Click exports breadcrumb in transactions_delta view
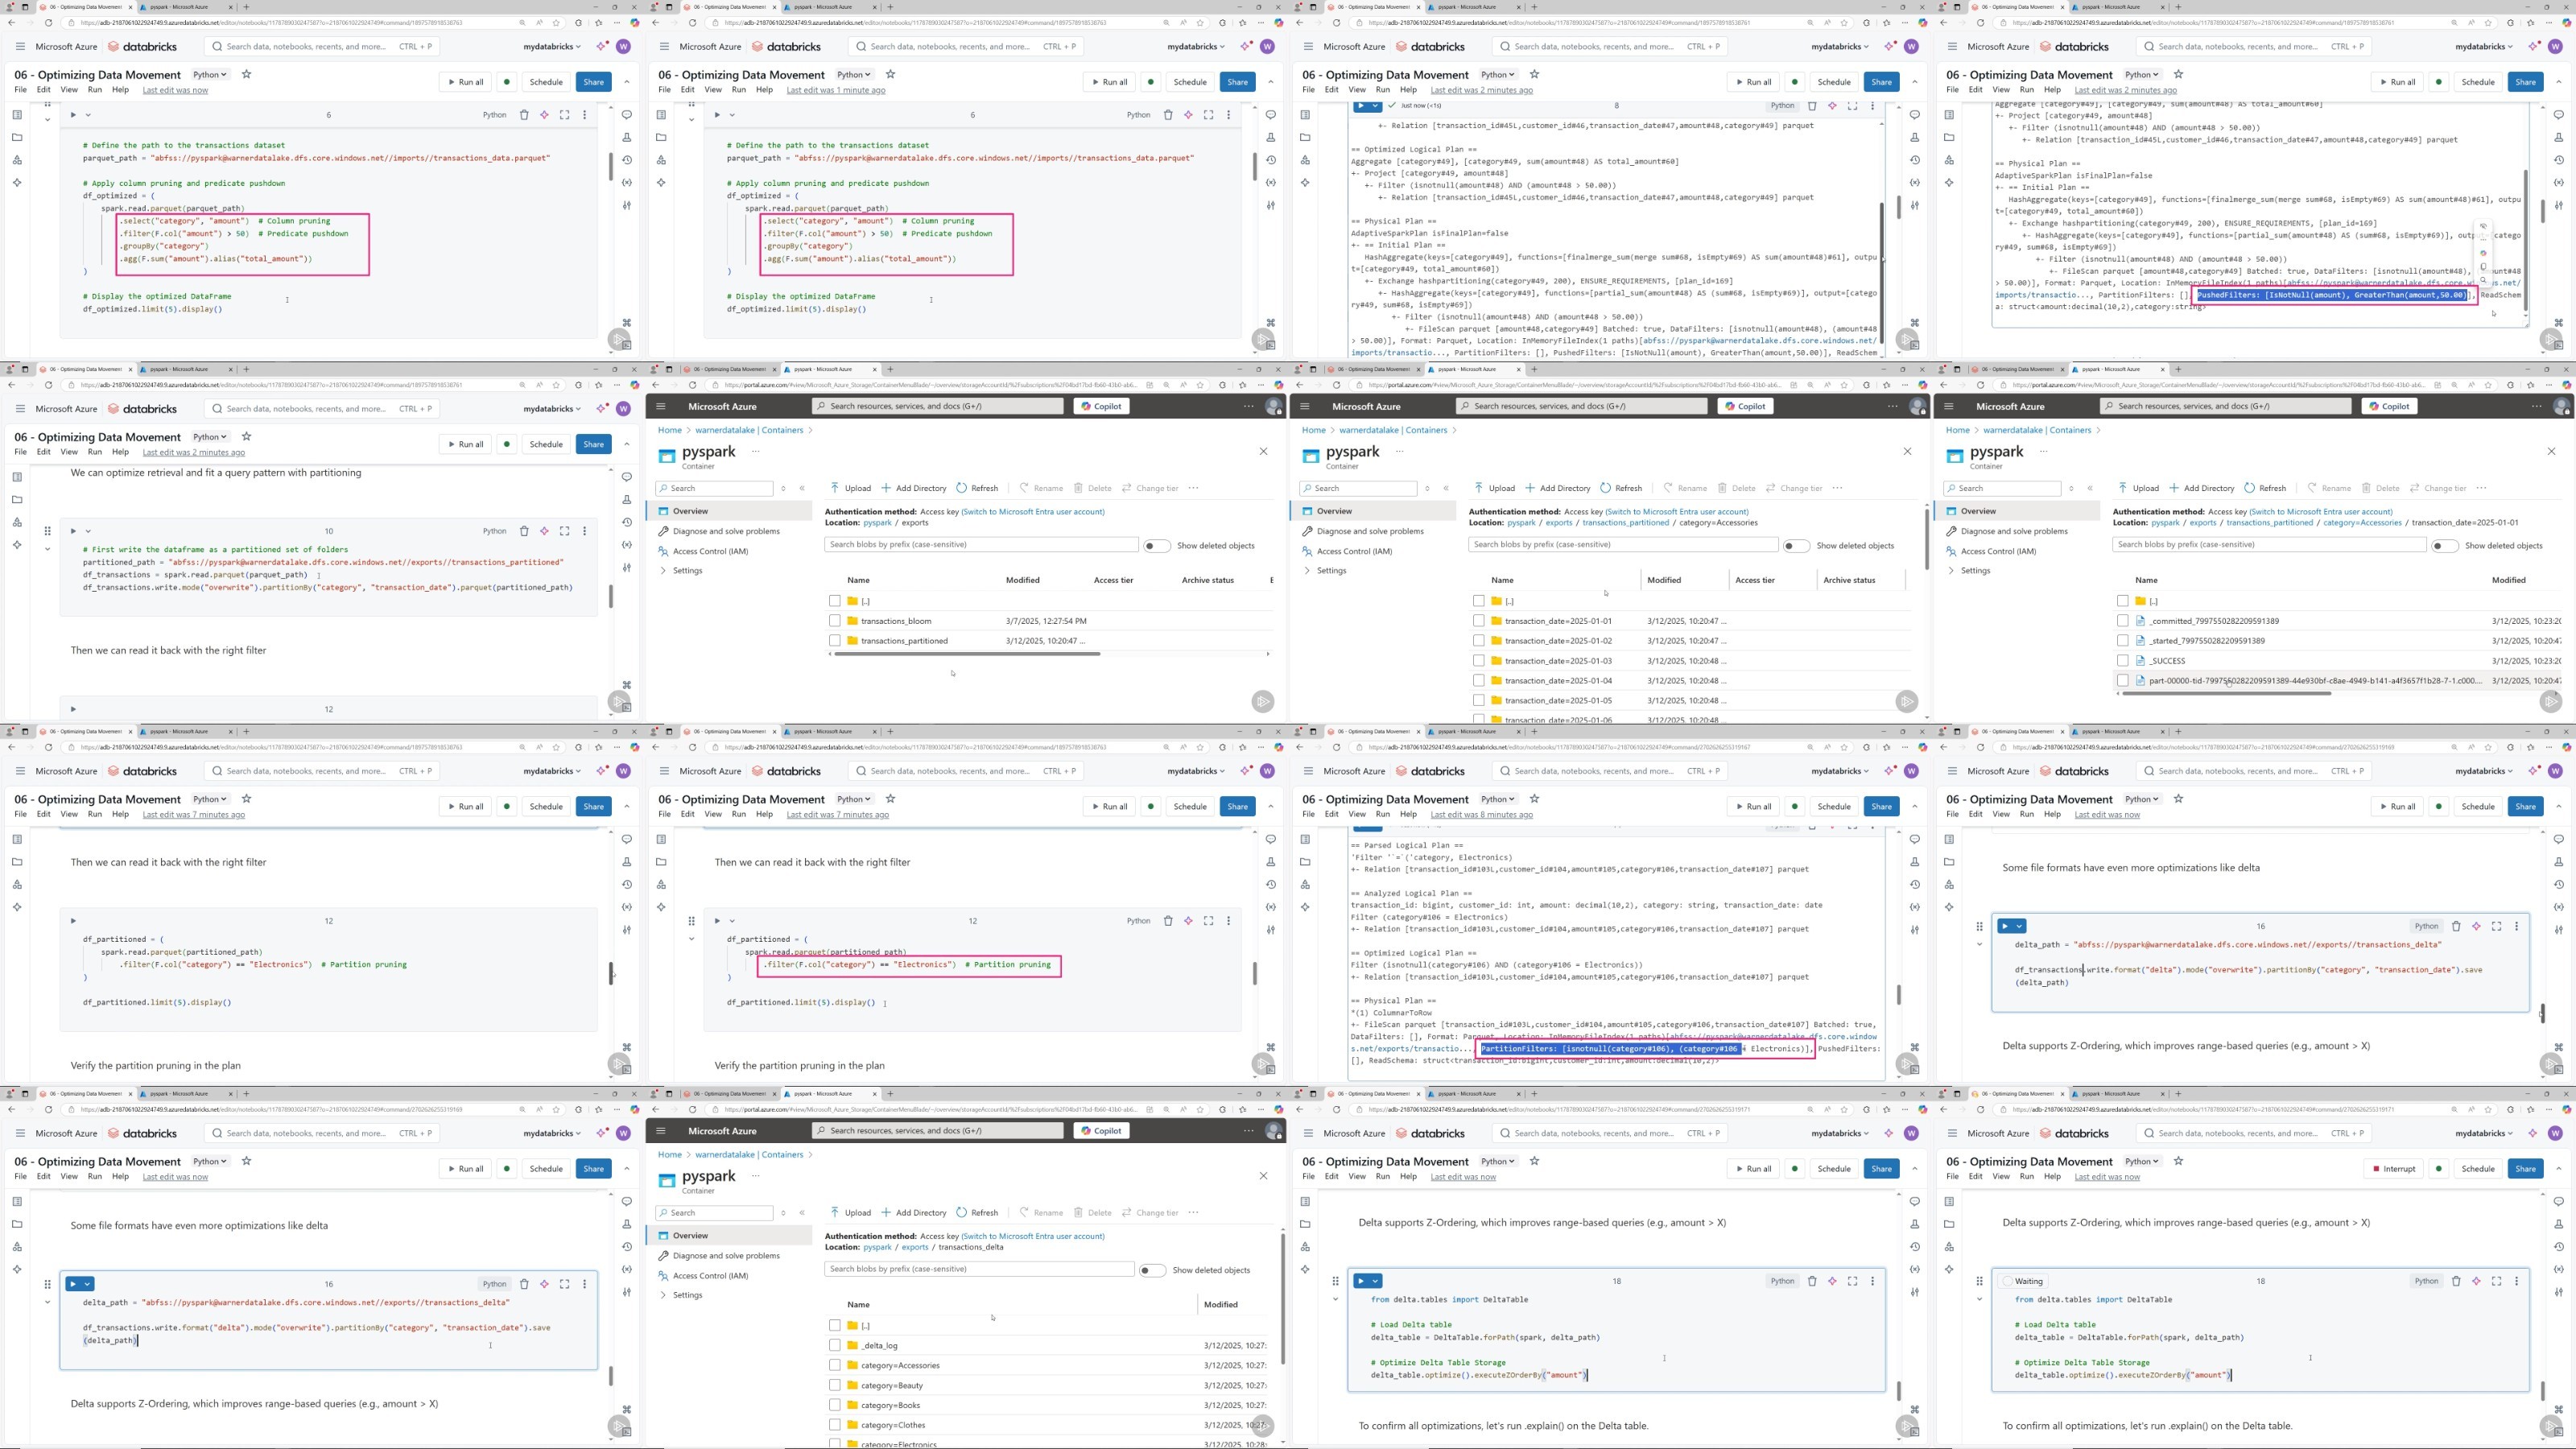Screen dimensions: 2576x1449 tap(915, 1247)
